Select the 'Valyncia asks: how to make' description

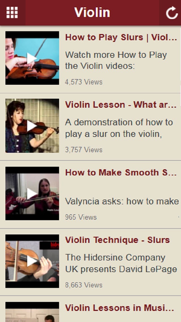pos(122,202)
